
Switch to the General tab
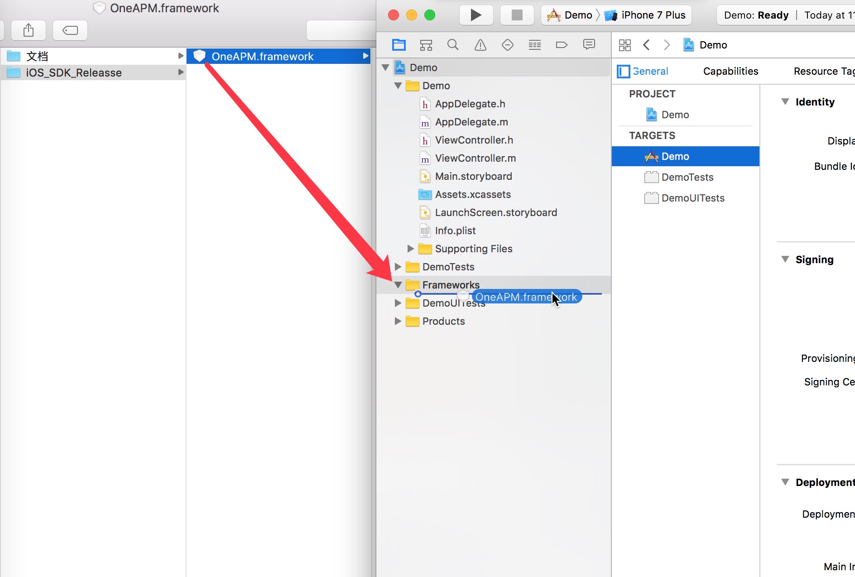click(650, 72)
